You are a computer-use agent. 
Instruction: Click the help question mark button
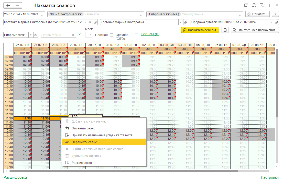pos(275,14)
